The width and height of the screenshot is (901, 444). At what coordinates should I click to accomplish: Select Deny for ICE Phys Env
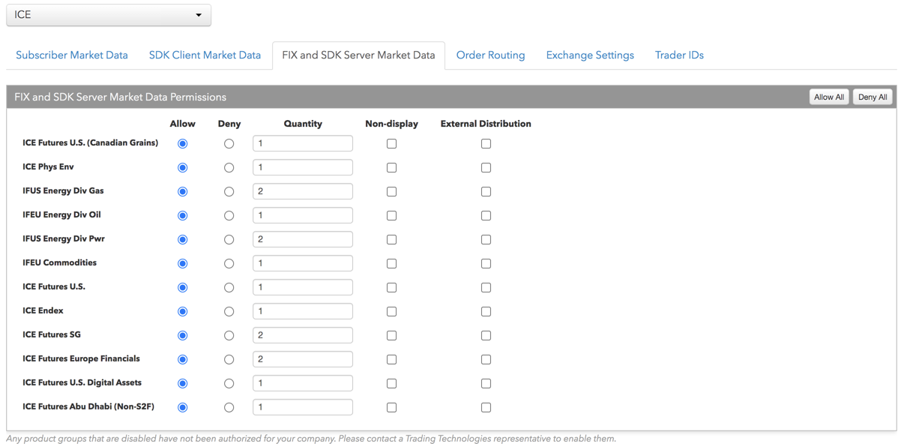(x=229, y=167)
